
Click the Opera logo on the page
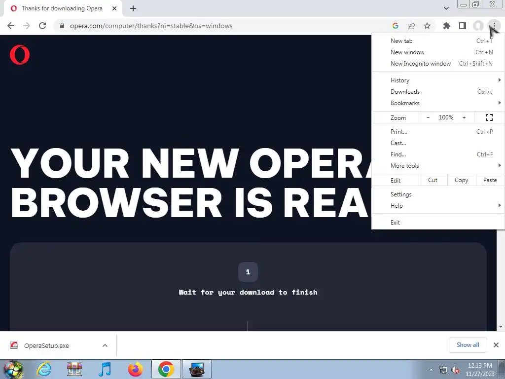pyautogui.click(x=20, y=55)
